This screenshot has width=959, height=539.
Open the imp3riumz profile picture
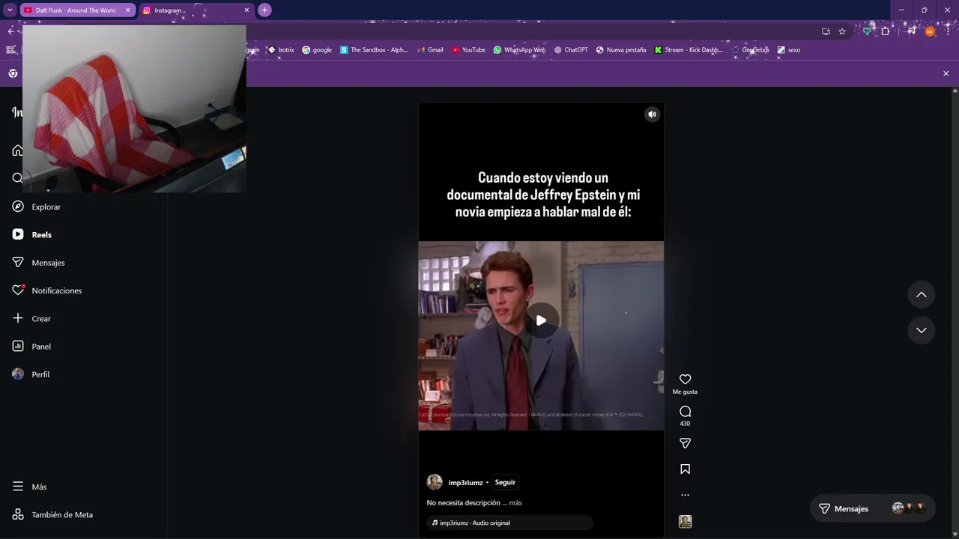tap(435, 482)
